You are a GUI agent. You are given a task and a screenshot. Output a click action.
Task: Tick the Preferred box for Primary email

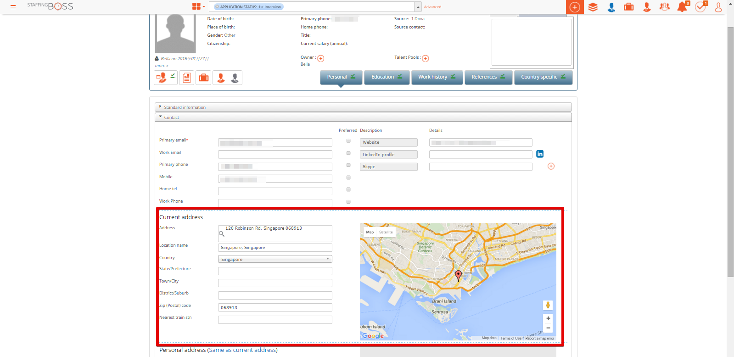click(x=348, y=141)
